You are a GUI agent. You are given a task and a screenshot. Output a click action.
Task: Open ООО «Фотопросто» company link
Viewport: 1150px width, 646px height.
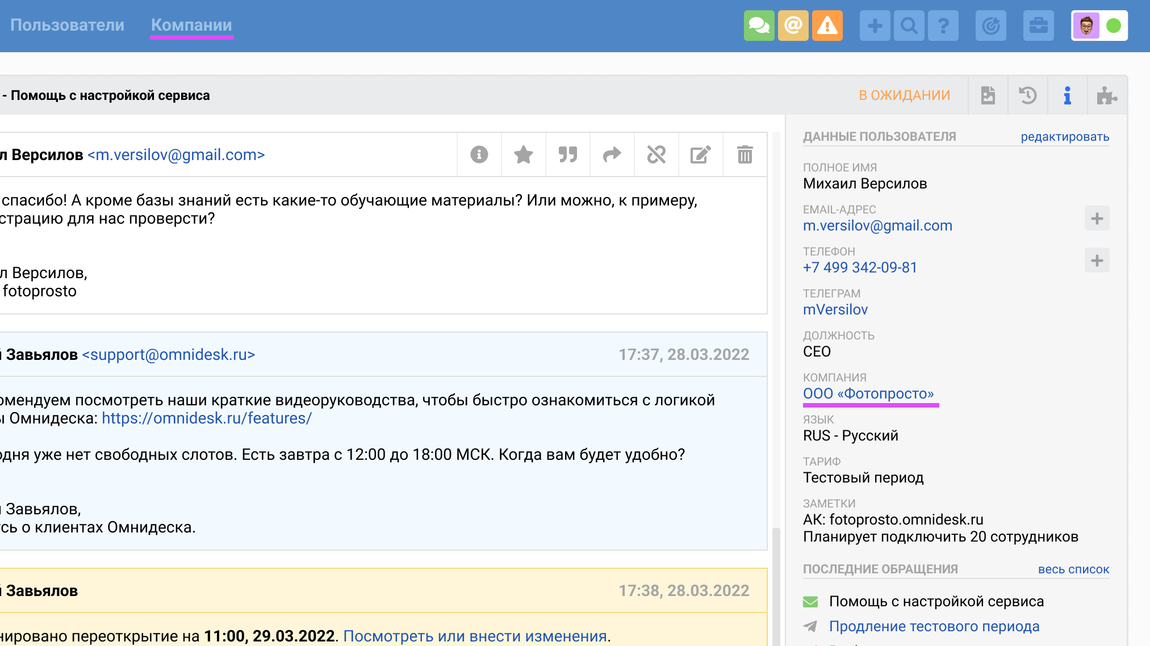click(868, 393)
